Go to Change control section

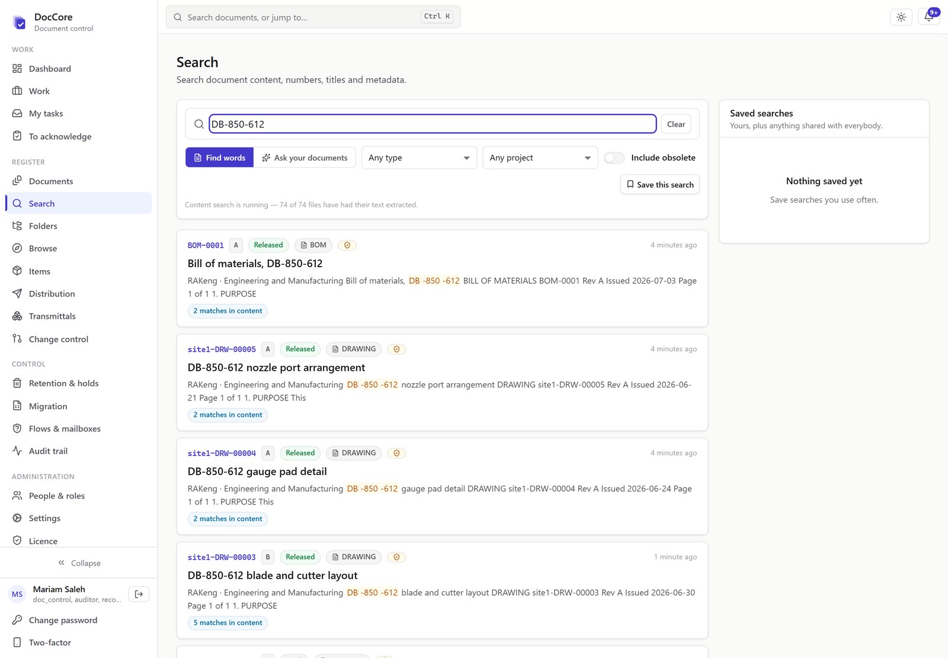point(78,339)
